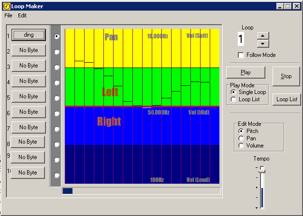Select the radio button for sound slot 2
Image resolution: width=303 pixels, height=216 pixels.
tap(57, 52)
